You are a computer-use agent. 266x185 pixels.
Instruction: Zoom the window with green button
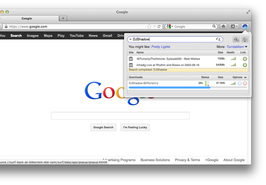[7, 12]
